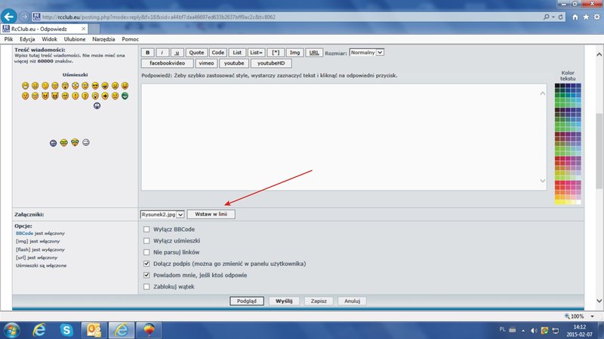
Task: Open the Pomoc menu
Action: [x=130, y=39]
